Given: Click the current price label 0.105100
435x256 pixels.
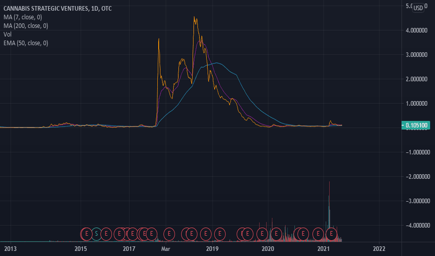Looking at the screenshot, I should [416, 125].
